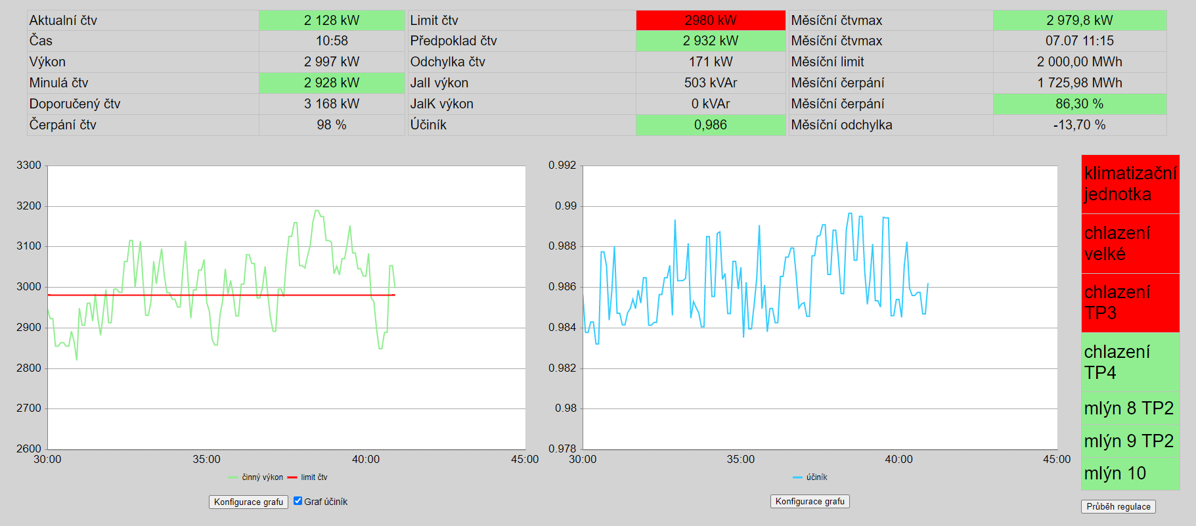Select the Účiník value 0,986 cell
This screenshot has width=1196, height=526.
[710, 125]
